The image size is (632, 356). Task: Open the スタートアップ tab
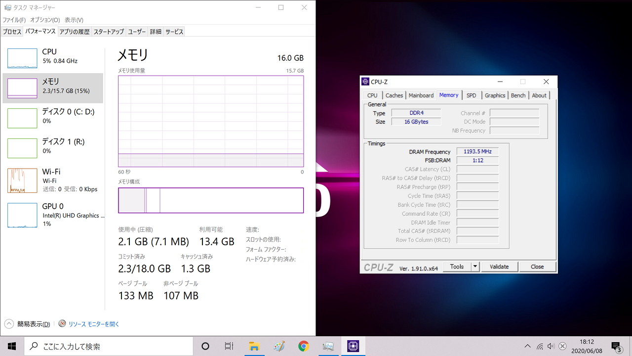point(109,32)
